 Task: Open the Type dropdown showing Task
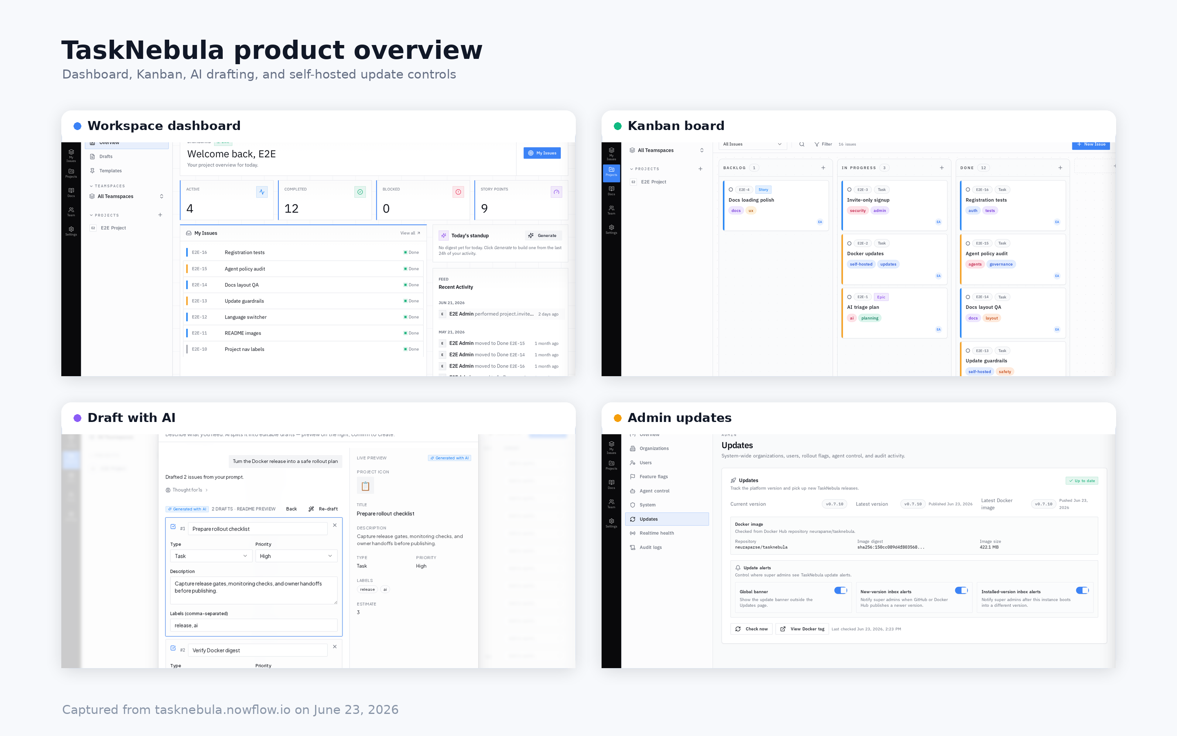[210, 556]
